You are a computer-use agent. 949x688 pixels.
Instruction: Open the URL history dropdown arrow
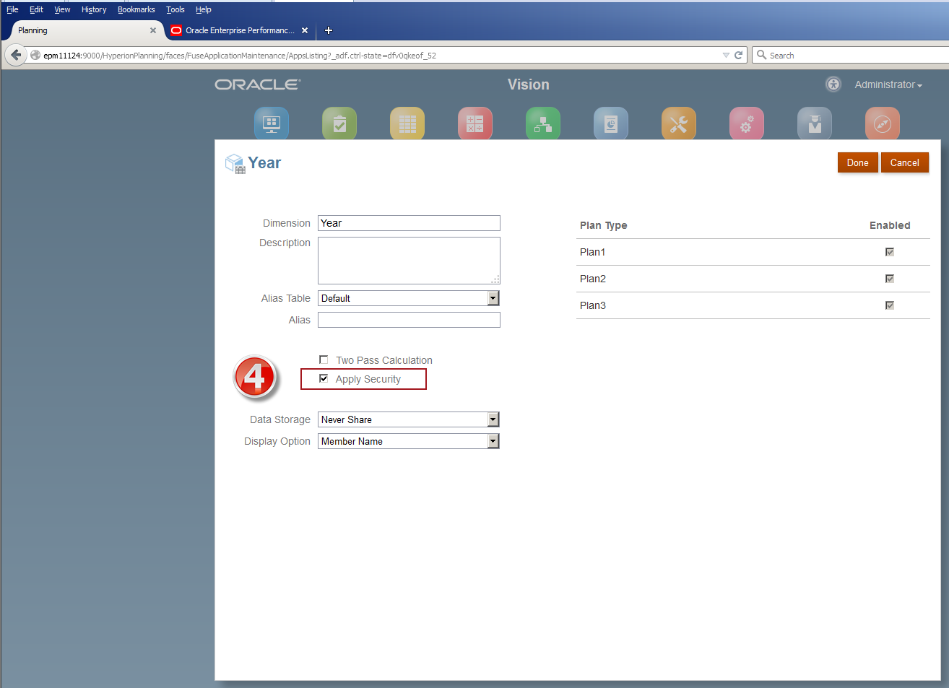(x=726, y=55)
